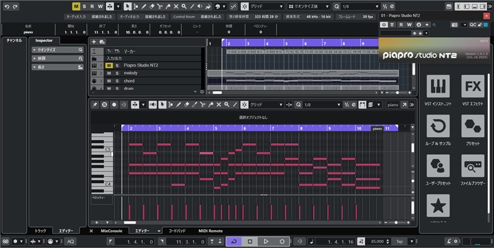494x248 pixels.
Task: Click the Q apply quantize button in top toolbar
Action: click(x=337, y=6)
